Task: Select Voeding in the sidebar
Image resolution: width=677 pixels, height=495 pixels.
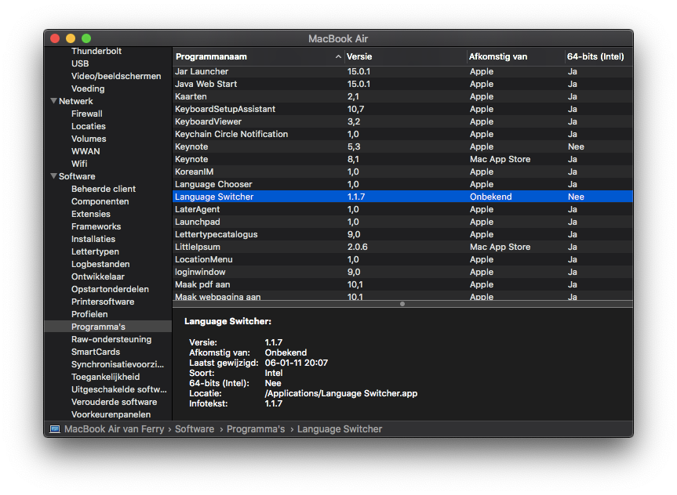Action: click(88, 89)
